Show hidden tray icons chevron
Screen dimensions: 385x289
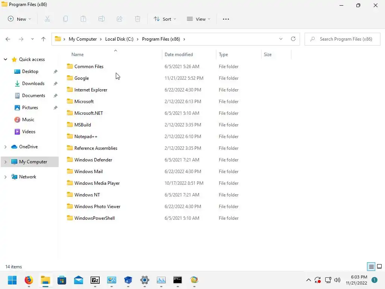tap(309, 280)
